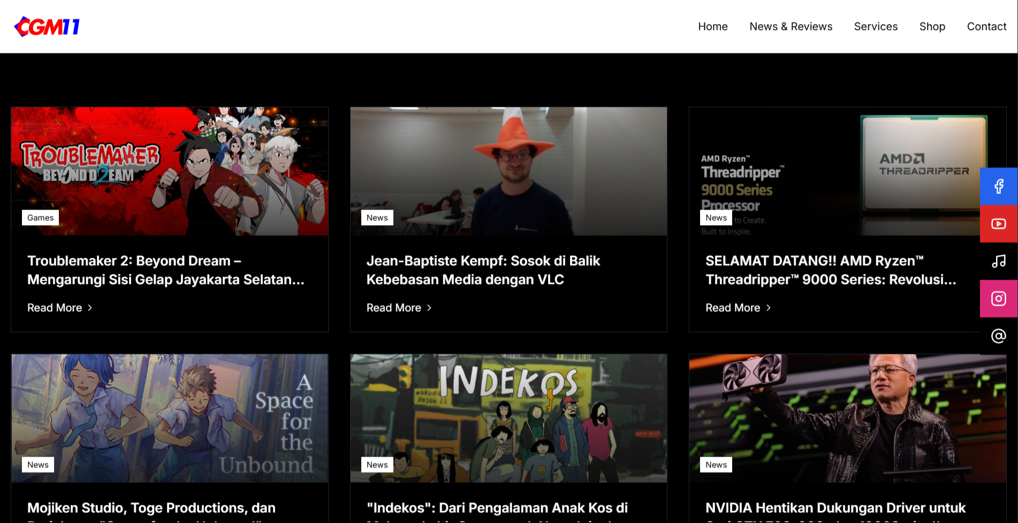Click the @ email contact icon
The width and height of the screenshot is (1018, 523).
(999, 336)
